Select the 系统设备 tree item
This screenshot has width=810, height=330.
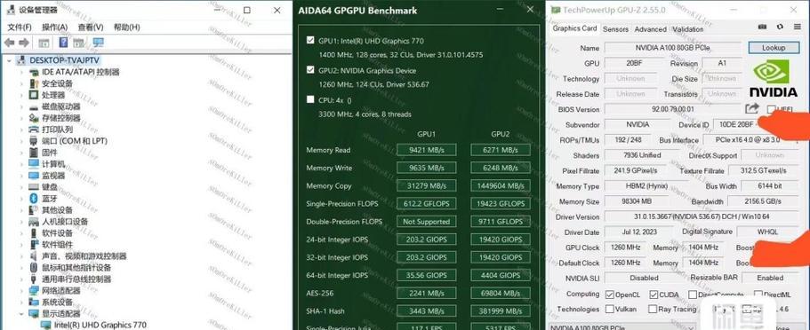coord(57,302)
